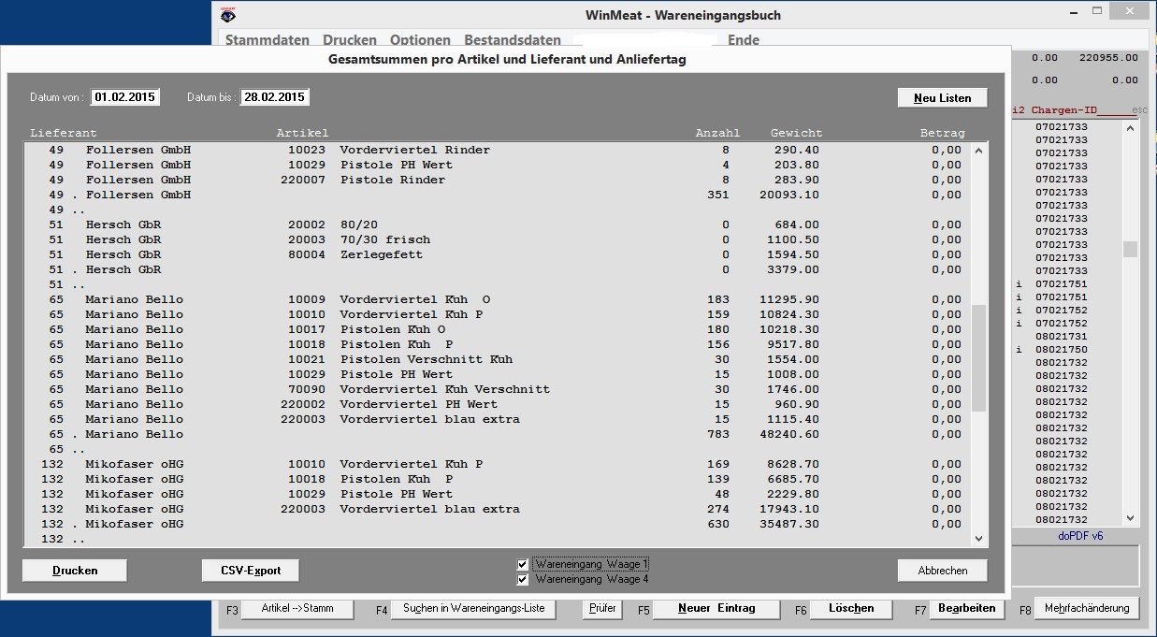Open the Optionen menu

[x=420, y=40]
